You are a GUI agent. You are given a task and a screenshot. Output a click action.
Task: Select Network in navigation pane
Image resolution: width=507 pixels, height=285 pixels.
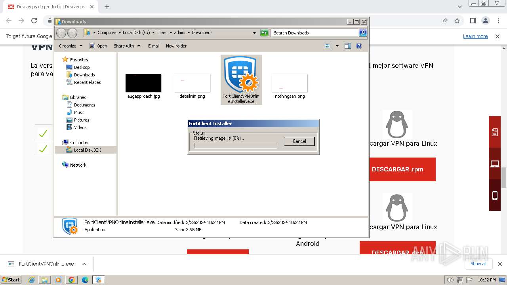(78, 165)
